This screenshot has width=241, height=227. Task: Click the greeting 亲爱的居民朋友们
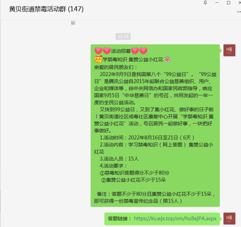[x=115, y=67]
